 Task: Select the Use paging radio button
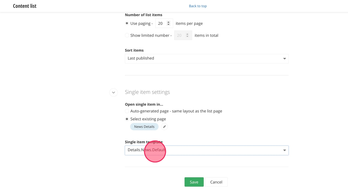click(x=127, y=23)
